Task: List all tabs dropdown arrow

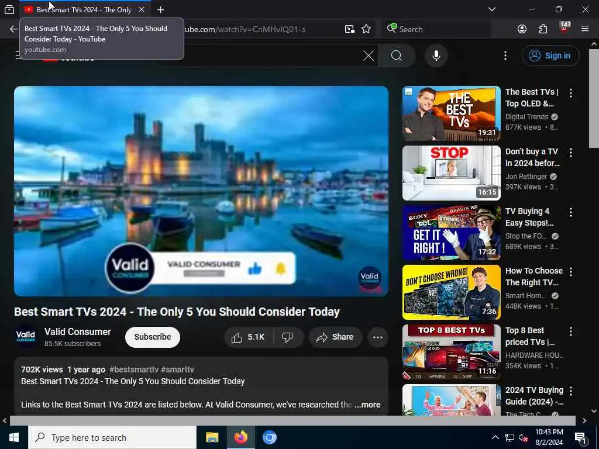Action: click(x=491, y=9)
